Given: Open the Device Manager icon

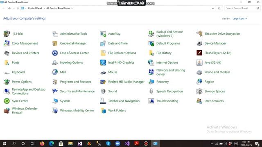Looking at the screenshot, I should coord(199,43).
